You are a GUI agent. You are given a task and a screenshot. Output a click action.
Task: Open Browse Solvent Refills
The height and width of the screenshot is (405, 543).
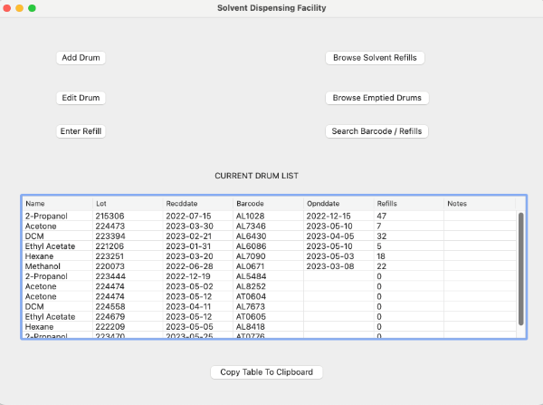pos(375,58)
